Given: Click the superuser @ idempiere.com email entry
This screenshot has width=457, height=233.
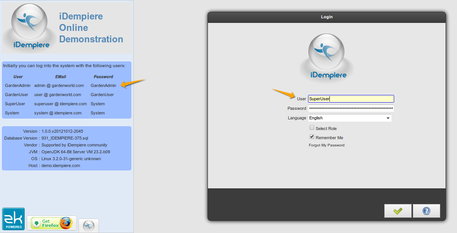Looking at the screenshot, I should 61,104.
